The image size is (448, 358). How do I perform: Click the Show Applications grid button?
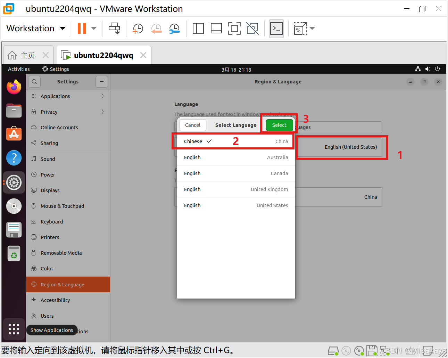(14, 329)
